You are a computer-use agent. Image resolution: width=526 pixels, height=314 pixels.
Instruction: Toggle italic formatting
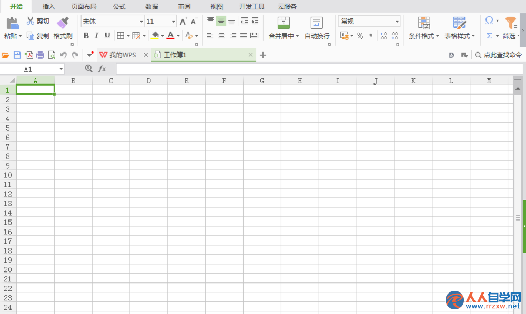97,36
